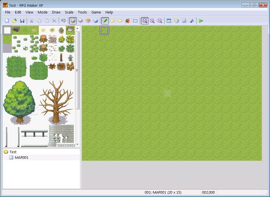Open the Help menu
Viewport: 270px width, 197px height.
tap(109, 12)
